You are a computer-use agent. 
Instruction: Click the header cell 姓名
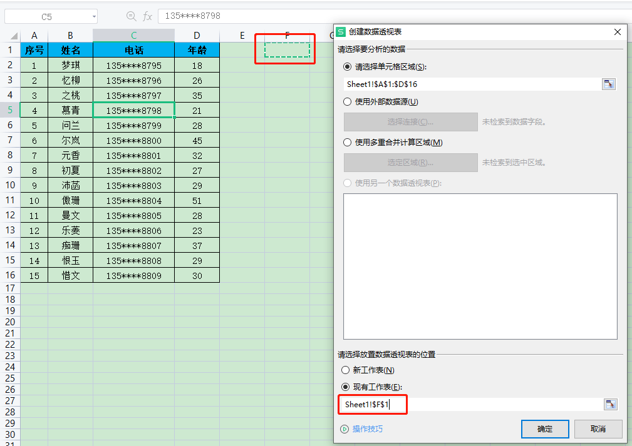(x=71, y=50)
